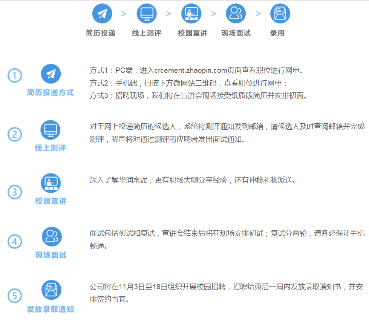This screenshot has width=369, height=322.
Task: Click the interview people icon in step 4
Action: [x=51, y=237]
